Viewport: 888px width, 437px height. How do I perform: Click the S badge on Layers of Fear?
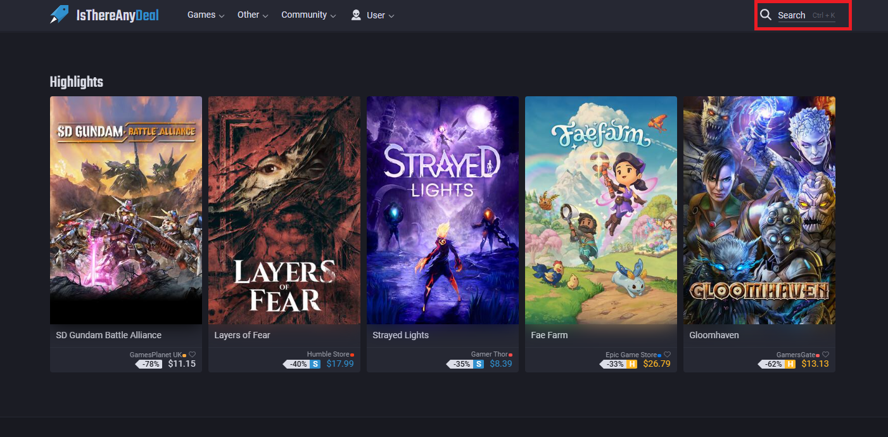(x=315, y=364)
